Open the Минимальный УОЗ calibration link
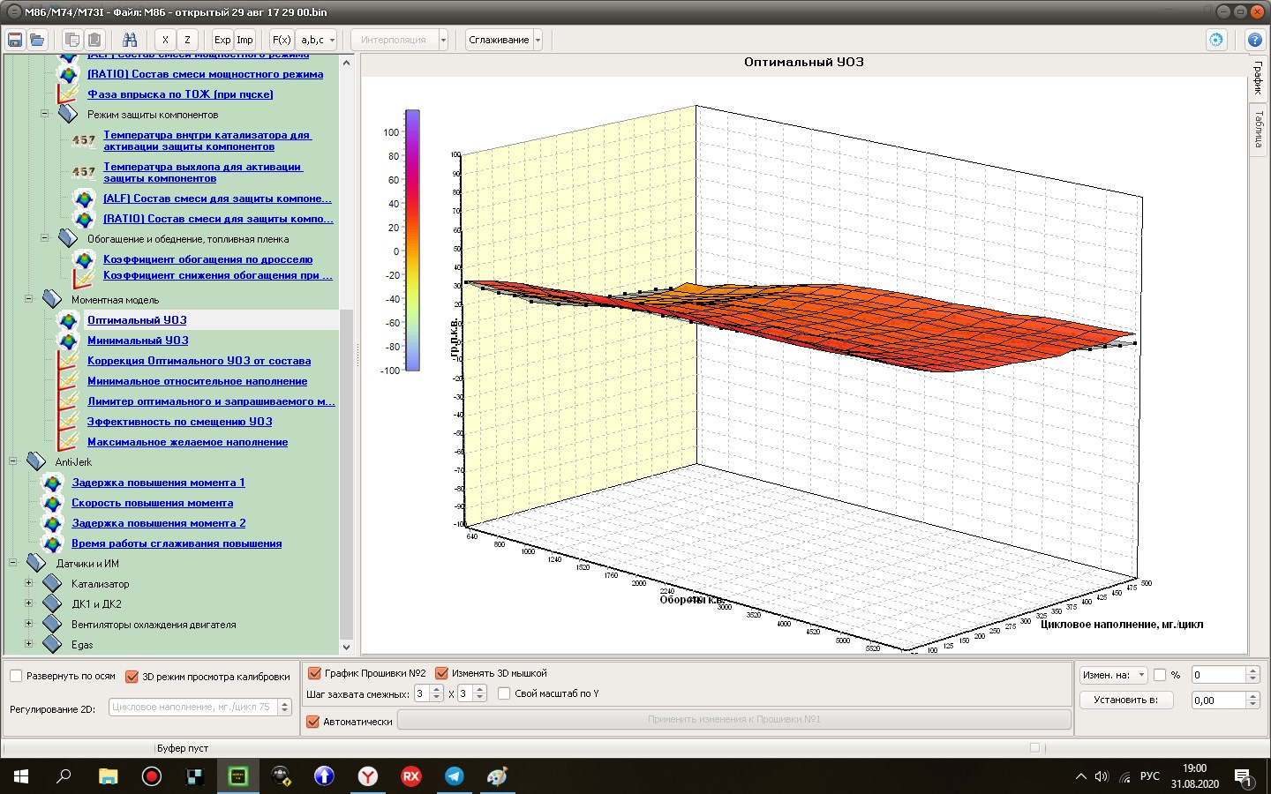 tap(138, 341)
